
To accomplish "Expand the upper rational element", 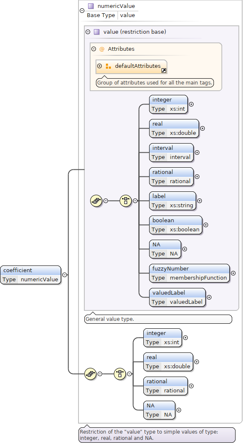I will click(x=197, y=176).
